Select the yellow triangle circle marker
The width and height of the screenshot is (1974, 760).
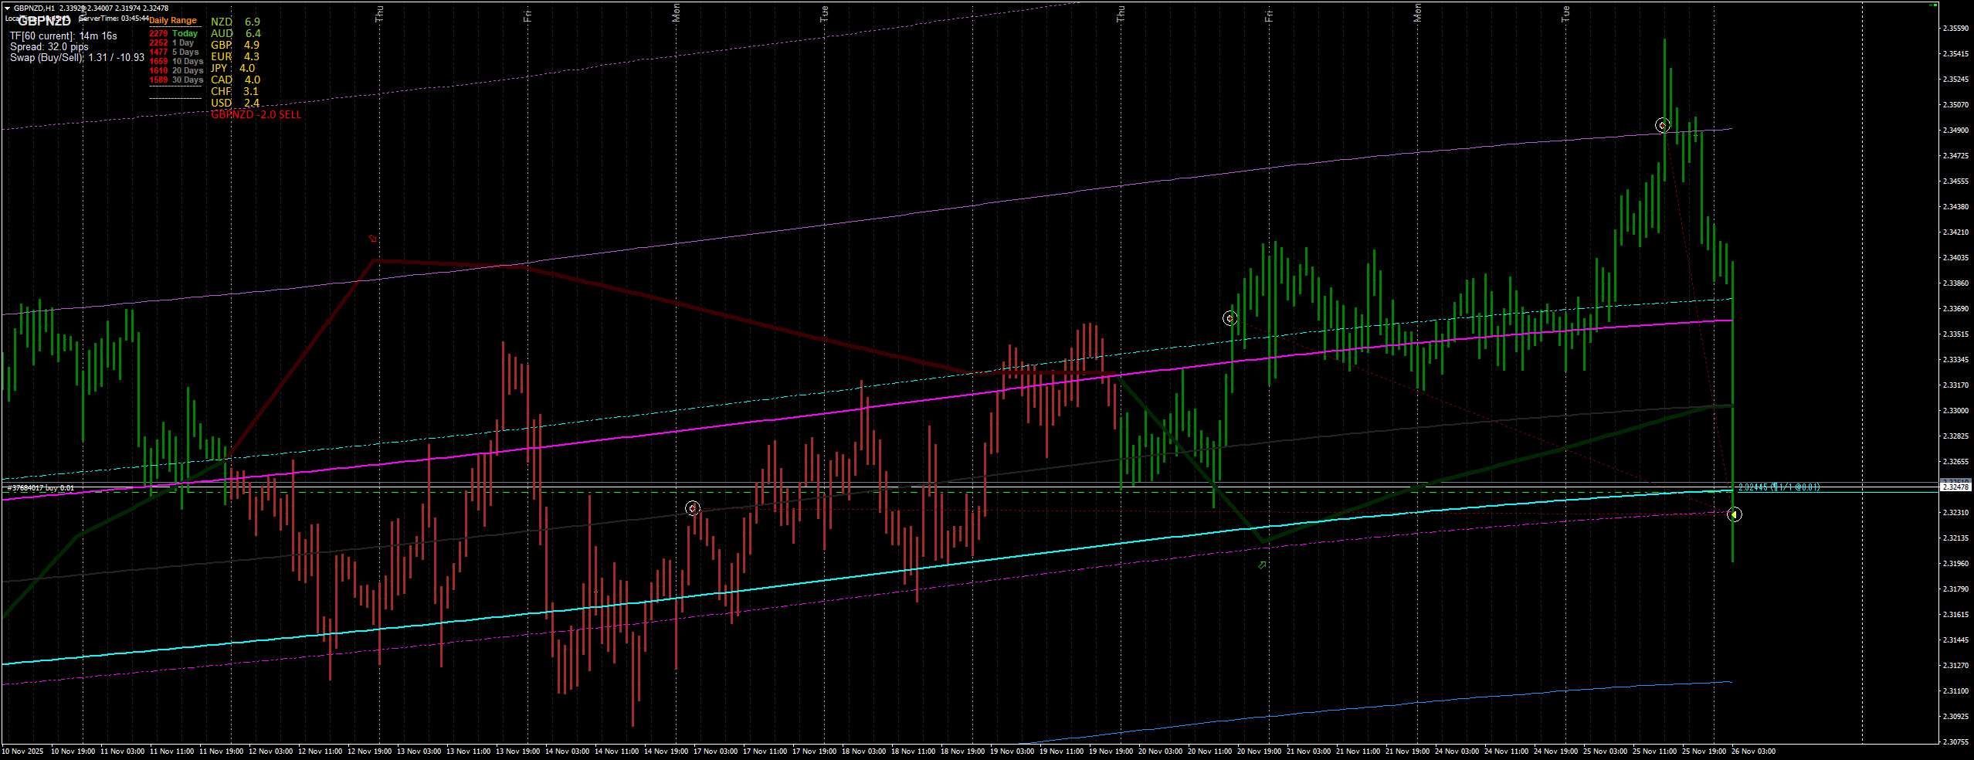click(1734, 514)
